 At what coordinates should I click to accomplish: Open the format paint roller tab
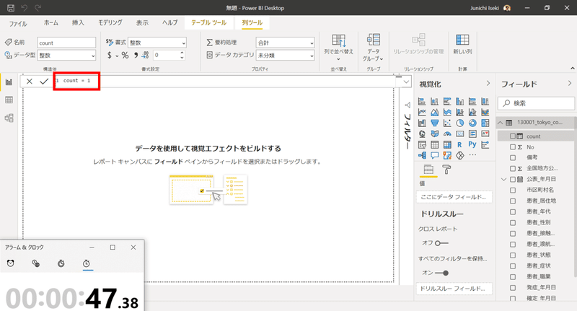pyautogui.click(x=446, y=170)
